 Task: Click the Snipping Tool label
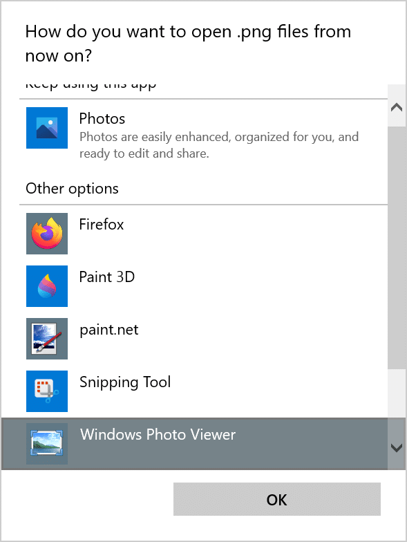coord(125,382)
